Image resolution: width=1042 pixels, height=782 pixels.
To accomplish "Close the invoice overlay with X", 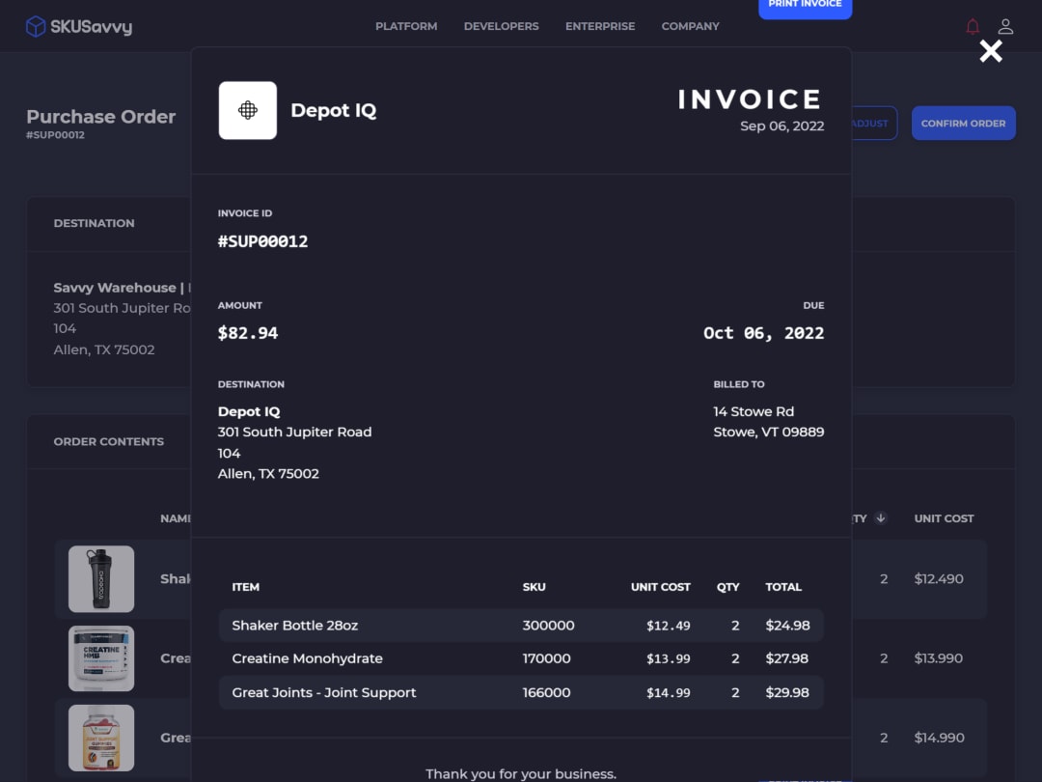I will tap(990, 51).
